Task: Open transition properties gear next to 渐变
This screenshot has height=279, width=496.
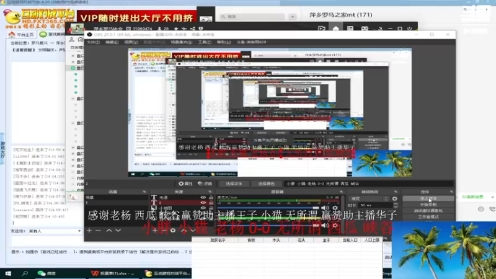Action: pos(394,198)
